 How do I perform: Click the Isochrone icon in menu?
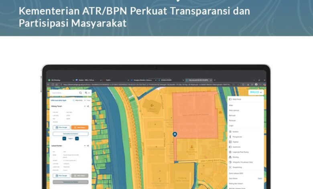(230, 147)
